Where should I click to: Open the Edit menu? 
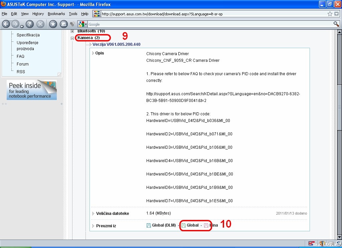[x=14, y=14]
